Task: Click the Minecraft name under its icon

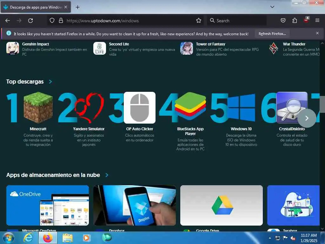Action: pos(38,129)
